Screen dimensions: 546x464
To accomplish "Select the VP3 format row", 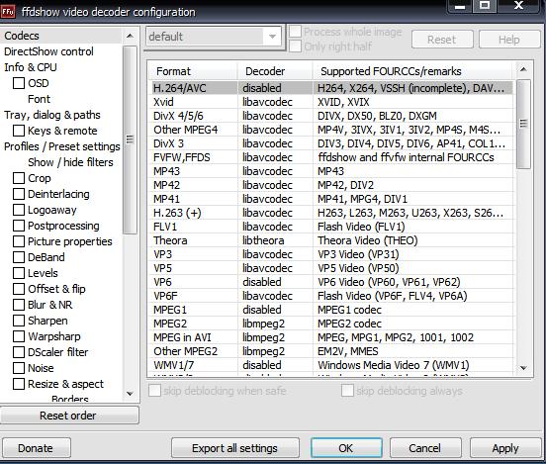I will (331, 254).
